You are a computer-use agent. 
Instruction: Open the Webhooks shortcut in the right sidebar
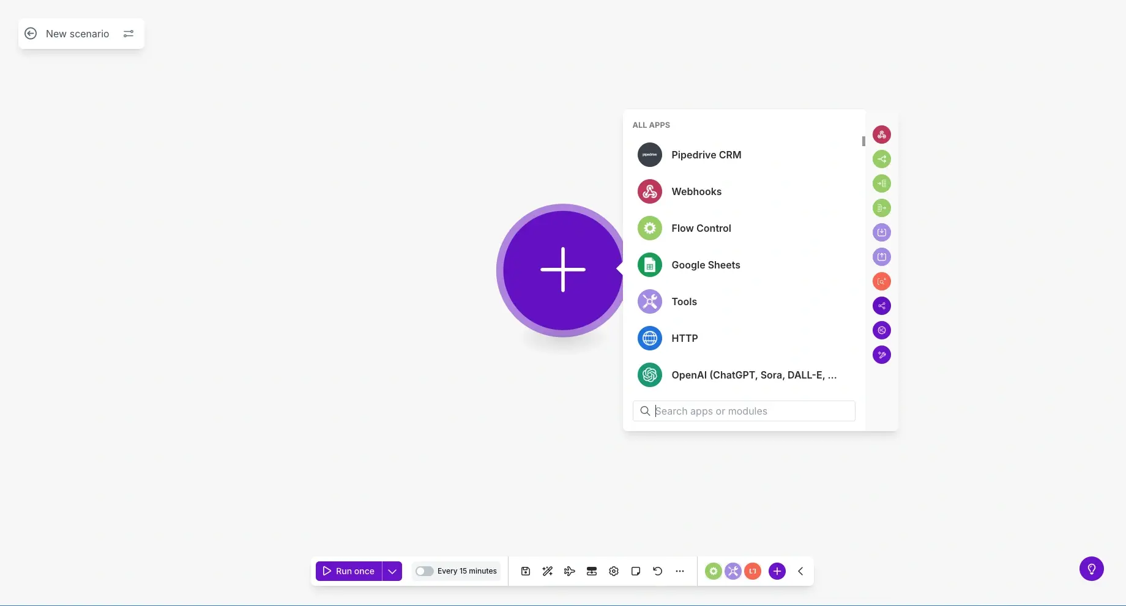882,135
